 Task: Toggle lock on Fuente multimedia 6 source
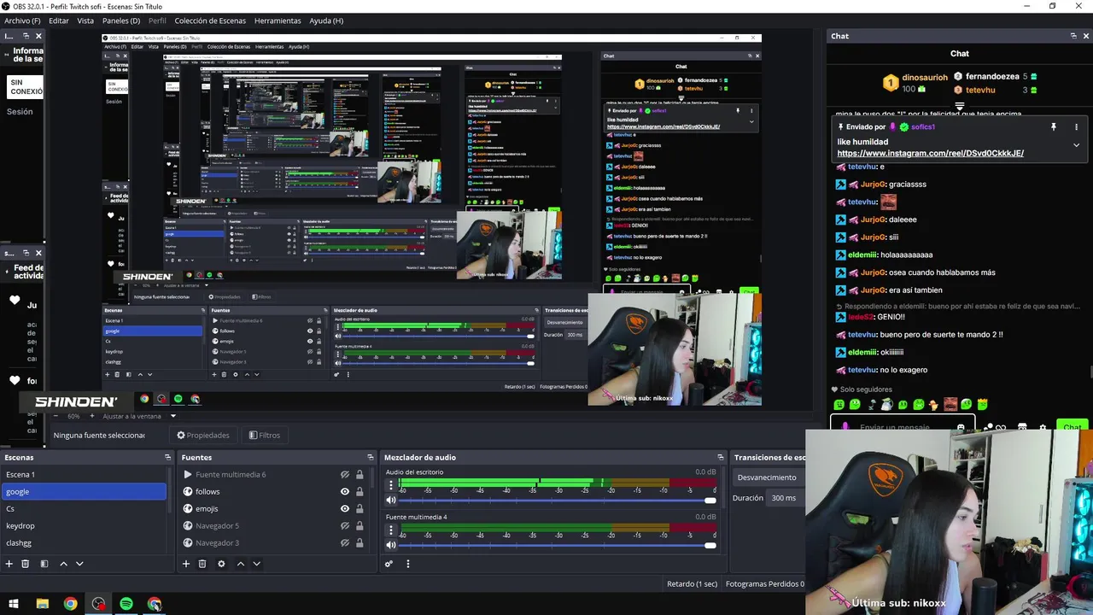[359, 475]
